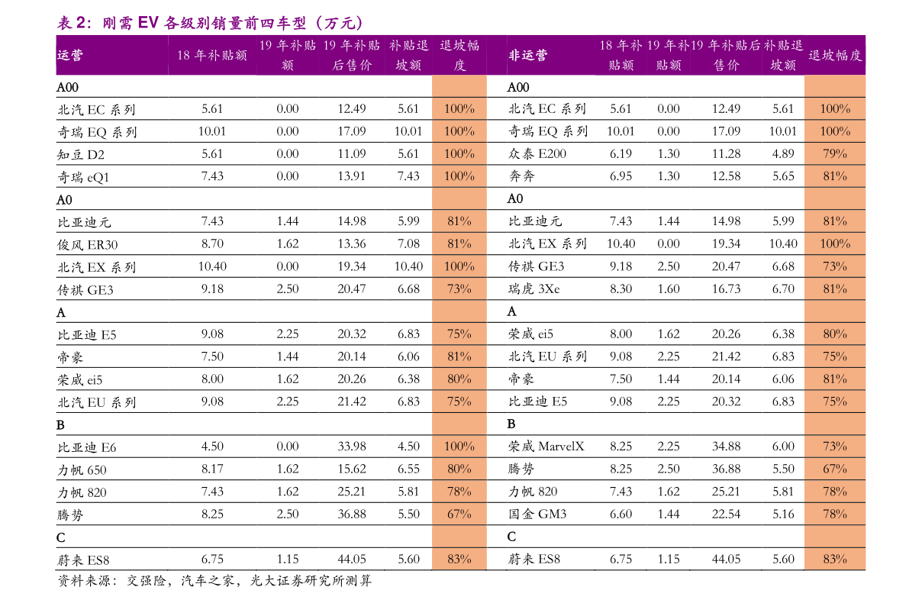Click price 34.88 in 荣威 MarvelX row

pyautogui.click(x=726, y=447)
